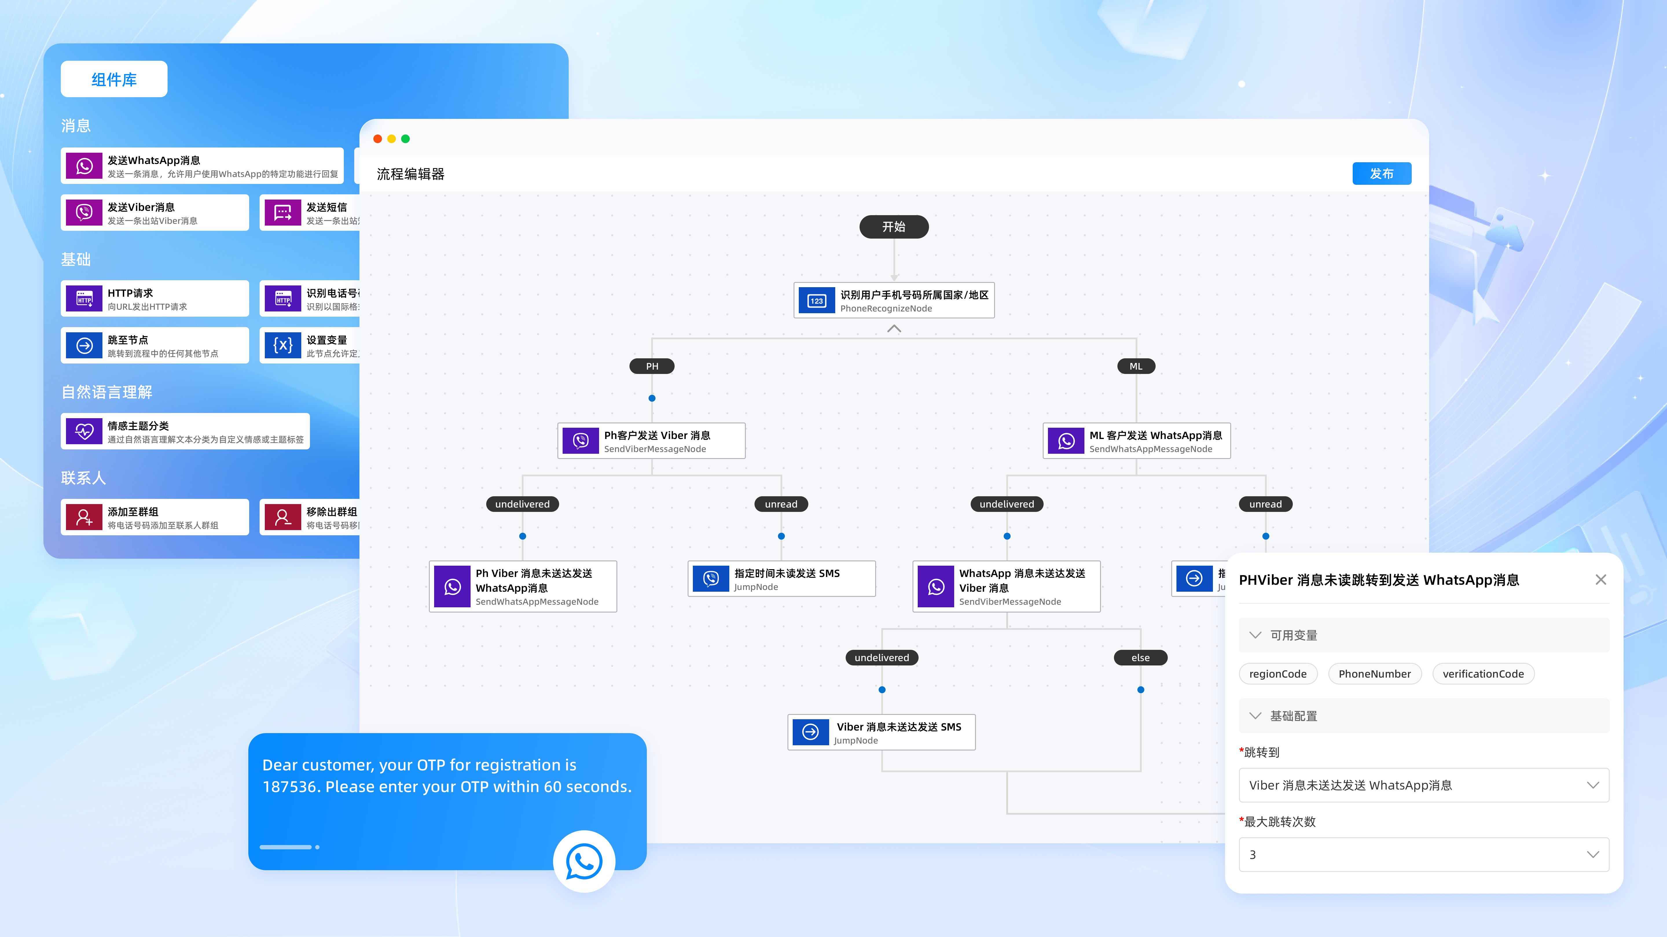1667x937 pixels.
Task: Open the 组件库 tab
Action: coord(114,80)
